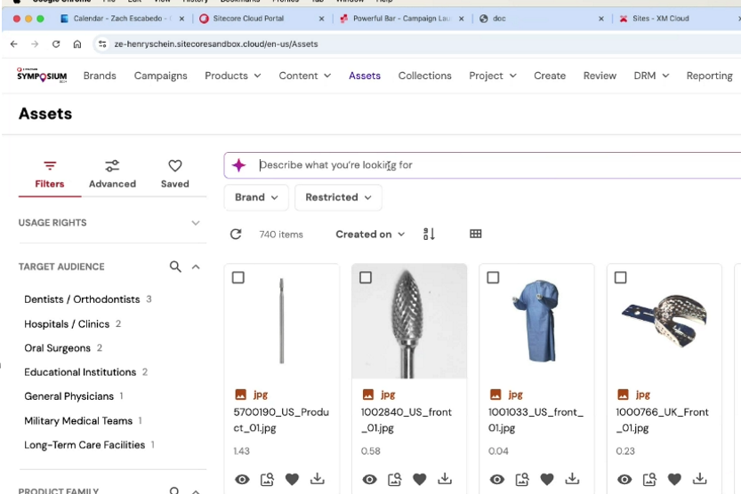Open the DRM navigation dropdown

pos(651,76)
